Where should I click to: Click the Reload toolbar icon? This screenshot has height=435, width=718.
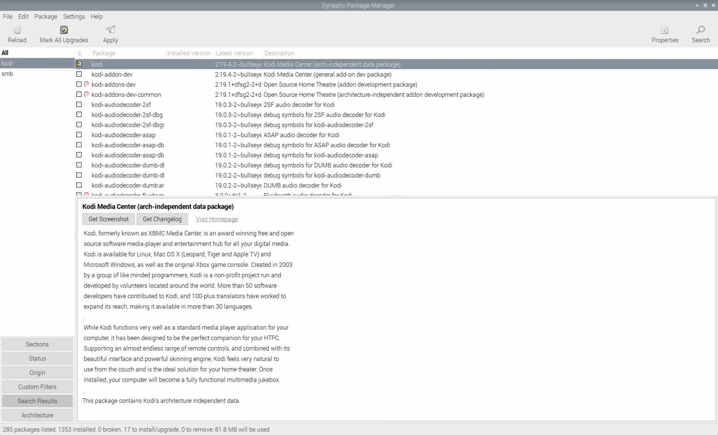(17, 30)
